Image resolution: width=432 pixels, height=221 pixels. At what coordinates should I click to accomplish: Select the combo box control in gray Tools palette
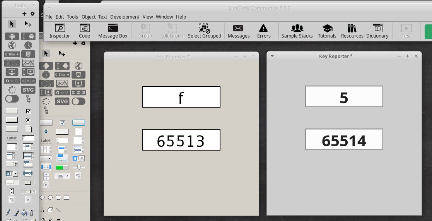pyautogui.click(x=12, y=174)
